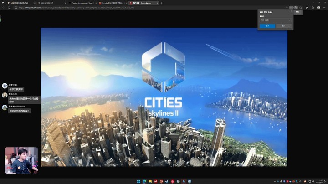The image size is (328, 184).
Task: Switch to the fourth tab with red favicon
Action: click(113, 3)
